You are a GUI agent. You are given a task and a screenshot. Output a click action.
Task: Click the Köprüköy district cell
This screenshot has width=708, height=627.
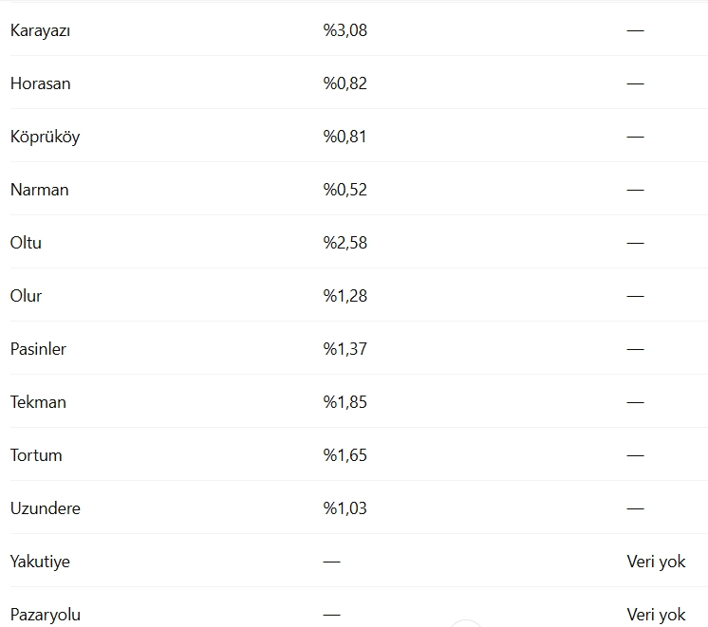(45, 137)
